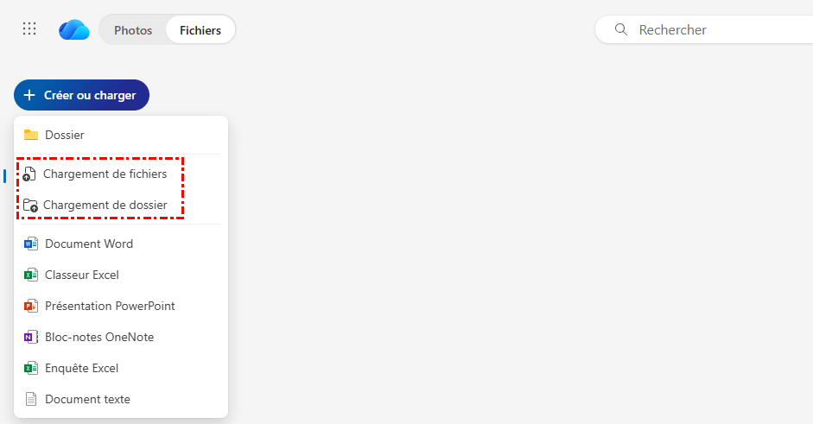This screenshot has width=813, height=424.
Task: Click into the Rechercher search field
Action: (x=717, y=29)
